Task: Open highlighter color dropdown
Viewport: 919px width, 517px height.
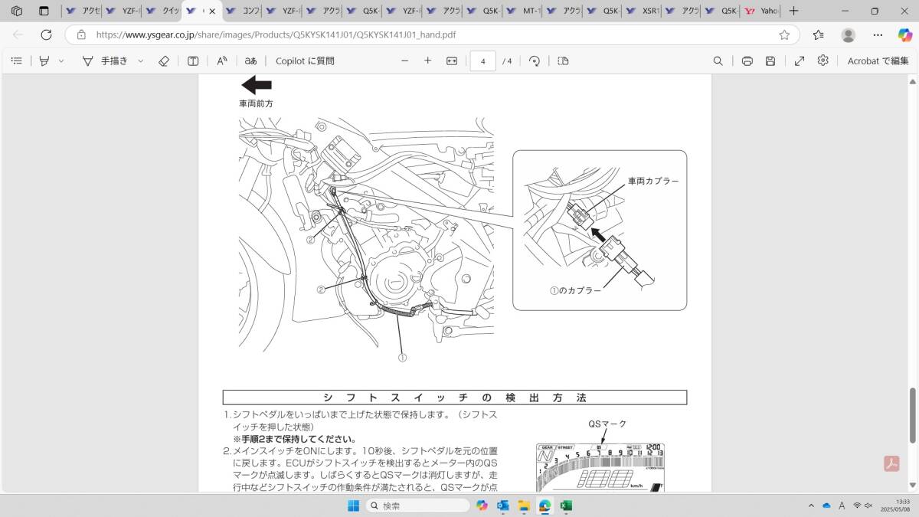Action: pos(61,61)
